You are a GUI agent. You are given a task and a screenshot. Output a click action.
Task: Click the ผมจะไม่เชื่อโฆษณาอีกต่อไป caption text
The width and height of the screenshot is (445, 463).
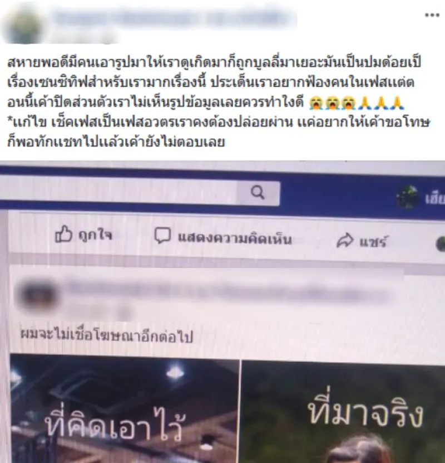click(107, 335)
